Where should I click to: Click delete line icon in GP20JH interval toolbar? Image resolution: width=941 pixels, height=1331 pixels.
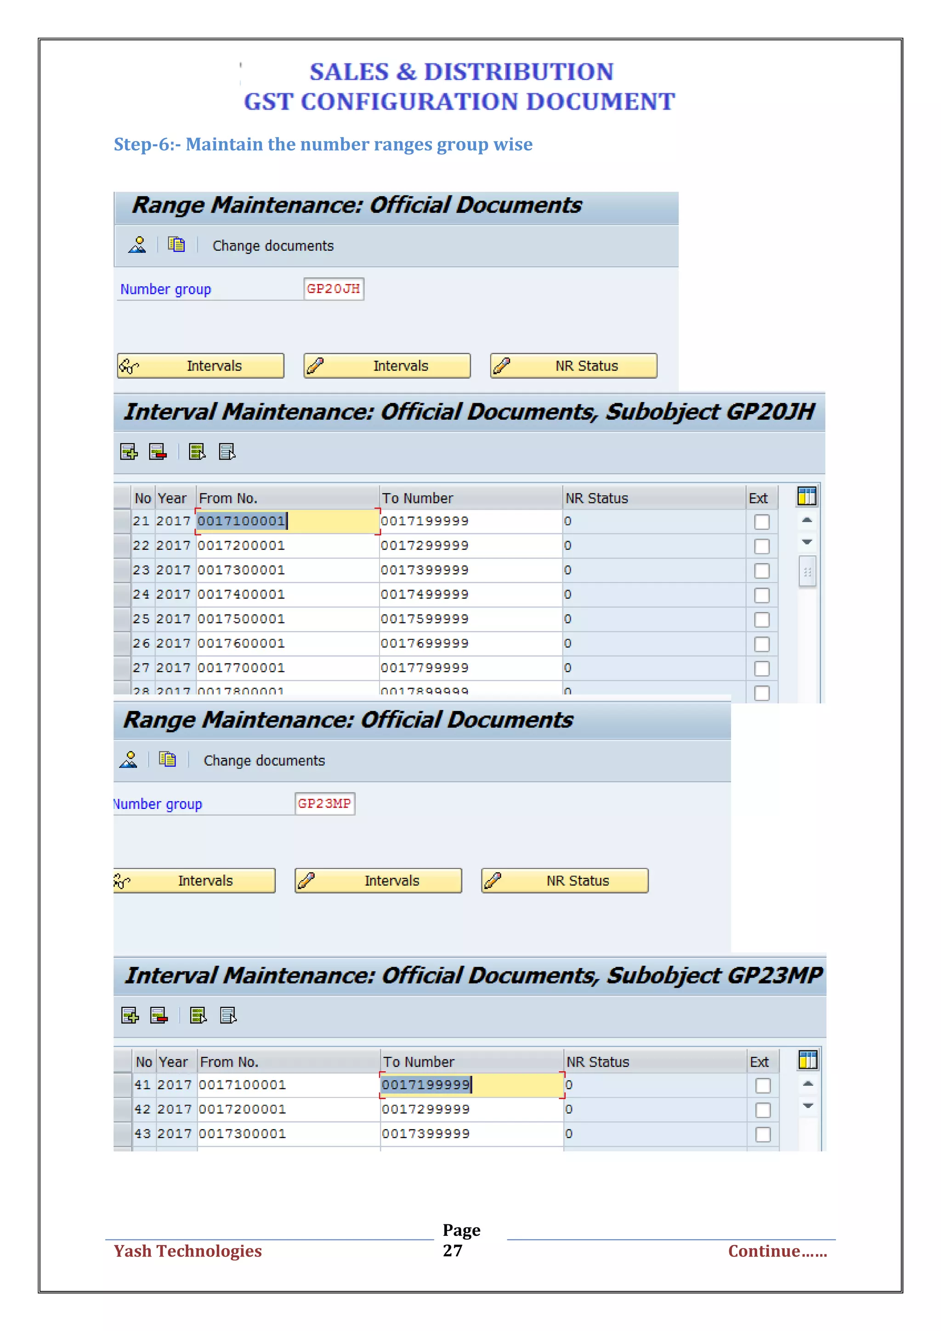pos(158,452)
